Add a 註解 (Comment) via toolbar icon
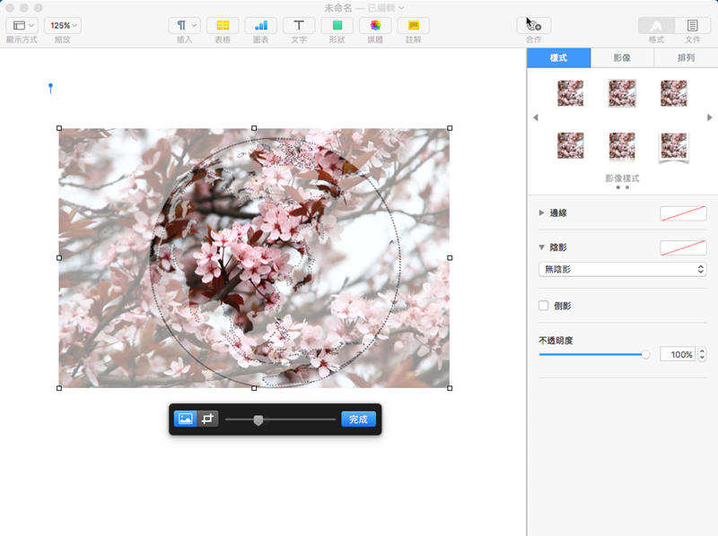718x536 pixels. coord(413,25)
